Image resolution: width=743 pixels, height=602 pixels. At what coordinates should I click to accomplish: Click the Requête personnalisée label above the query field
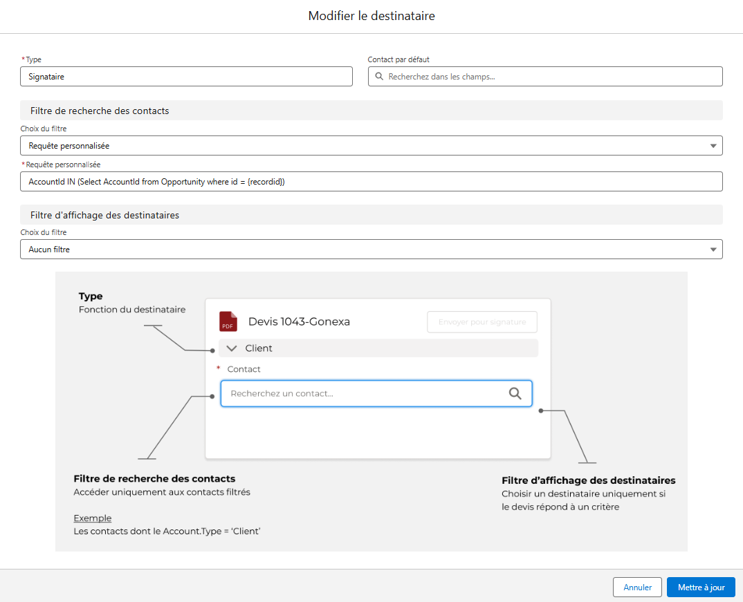63,164
